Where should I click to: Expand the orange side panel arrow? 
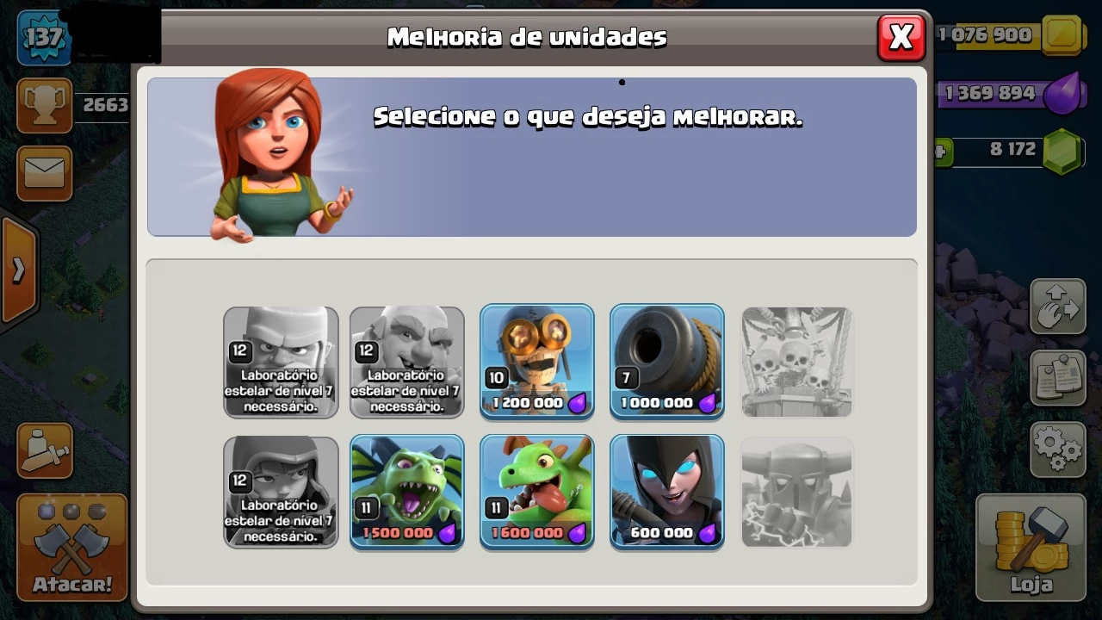[x=18, y=270]
